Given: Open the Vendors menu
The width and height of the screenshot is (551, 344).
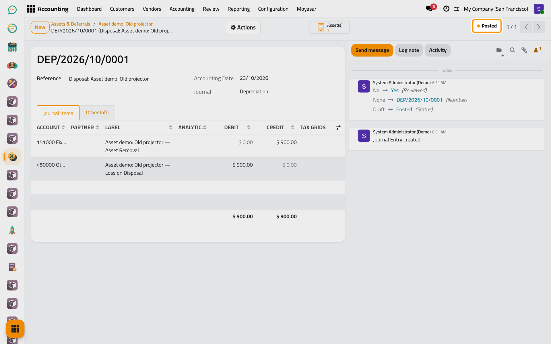Looking at the screenshot, I should point(152,9).
